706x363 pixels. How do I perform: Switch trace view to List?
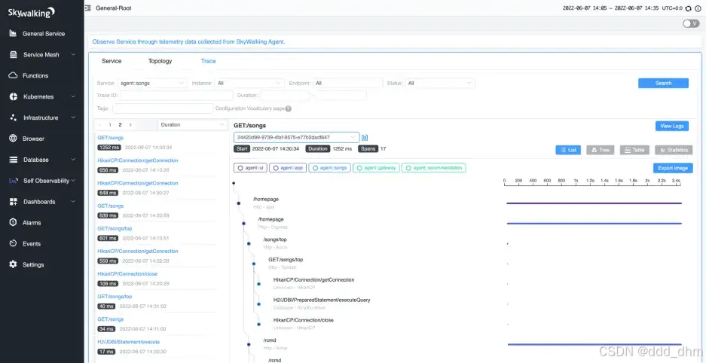[568, 150]
